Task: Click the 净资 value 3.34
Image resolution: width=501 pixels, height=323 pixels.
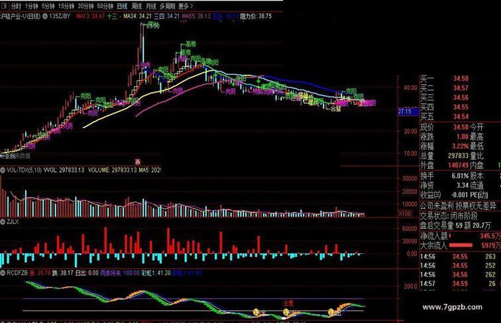Action: (462, 185)
